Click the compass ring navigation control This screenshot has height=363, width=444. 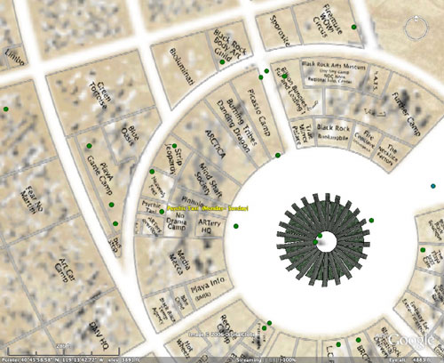[x=417, y=28]
